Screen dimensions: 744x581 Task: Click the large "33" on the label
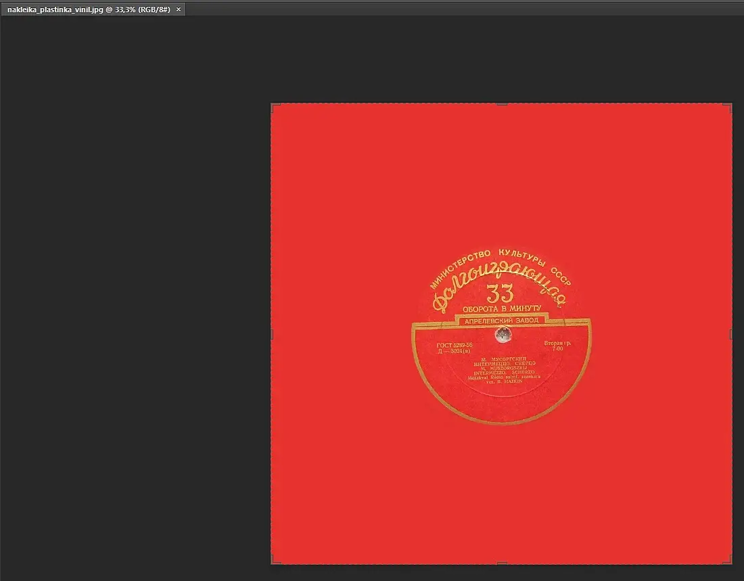pos(500,294)
